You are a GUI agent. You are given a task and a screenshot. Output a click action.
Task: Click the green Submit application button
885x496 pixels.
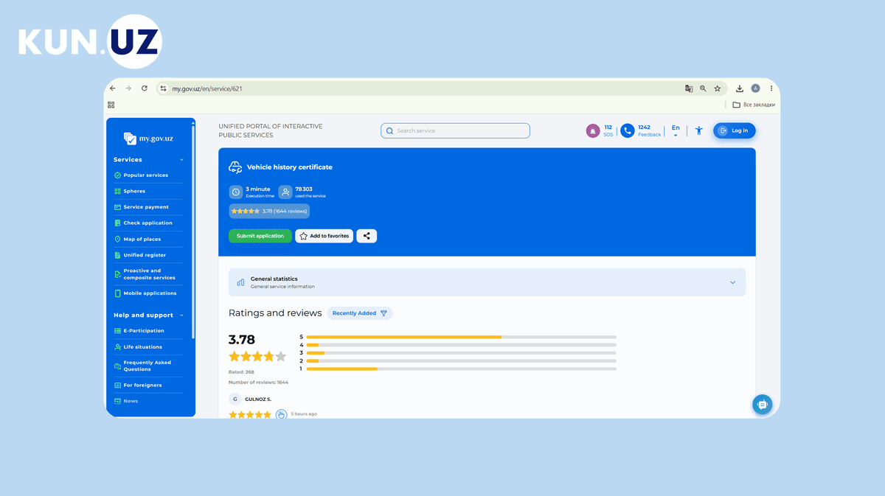click(x=260, y=236)
